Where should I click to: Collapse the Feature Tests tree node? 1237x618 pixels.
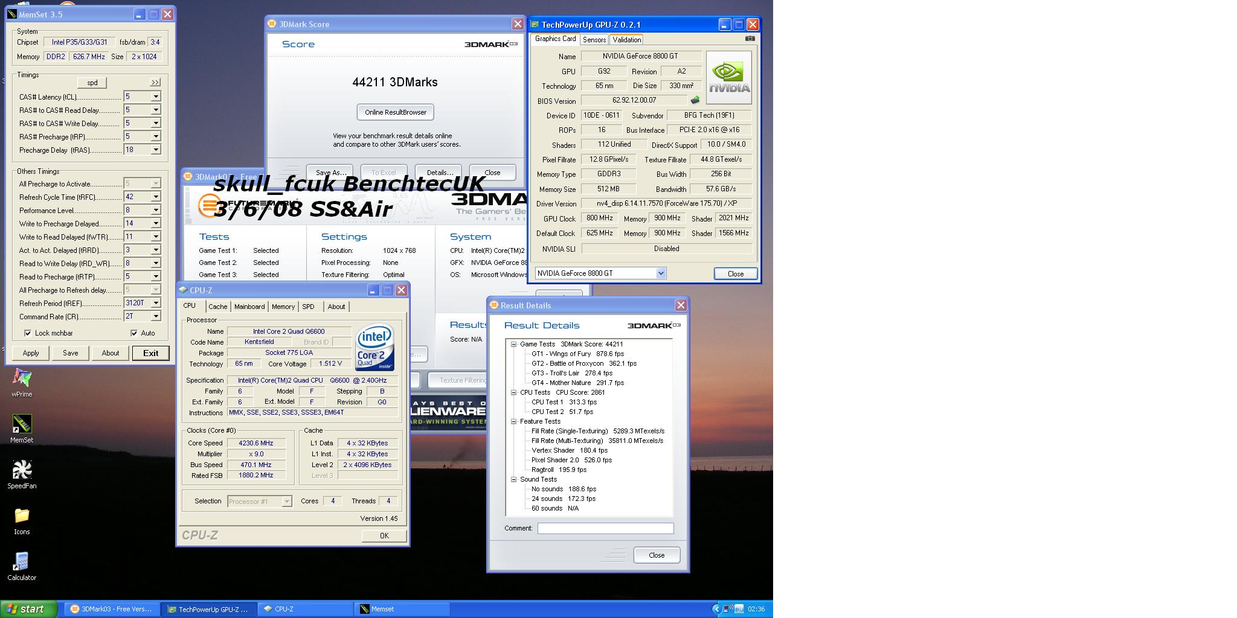[514, 421]
